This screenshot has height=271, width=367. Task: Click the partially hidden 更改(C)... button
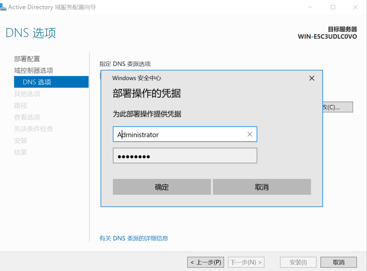pyautogui.click(x=338, y=107)
